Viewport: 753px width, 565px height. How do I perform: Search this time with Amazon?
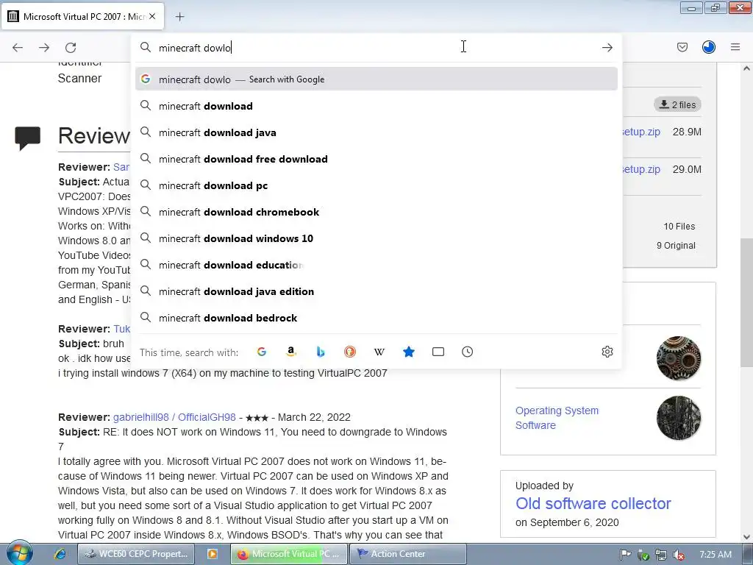[x=291, y=352]
